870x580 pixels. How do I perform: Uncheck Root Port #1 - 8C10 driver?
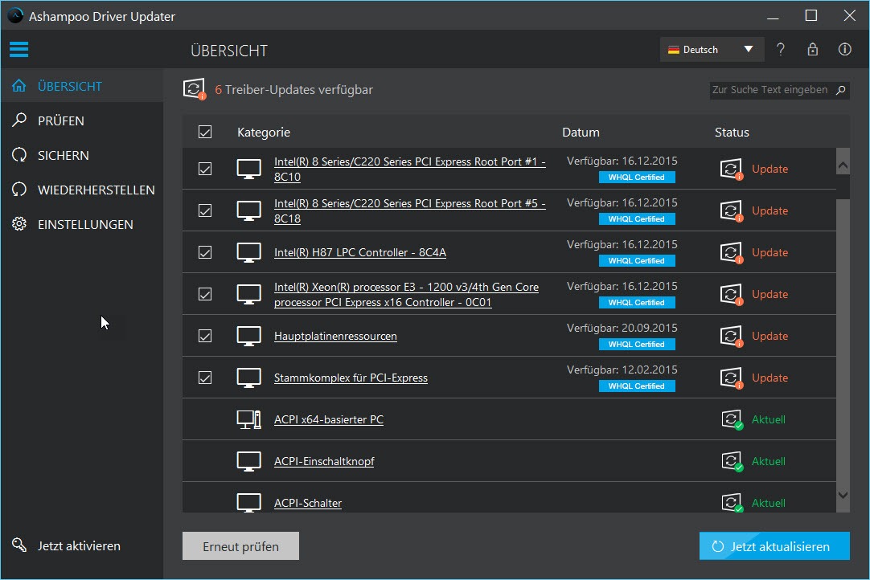coord(205,169)
